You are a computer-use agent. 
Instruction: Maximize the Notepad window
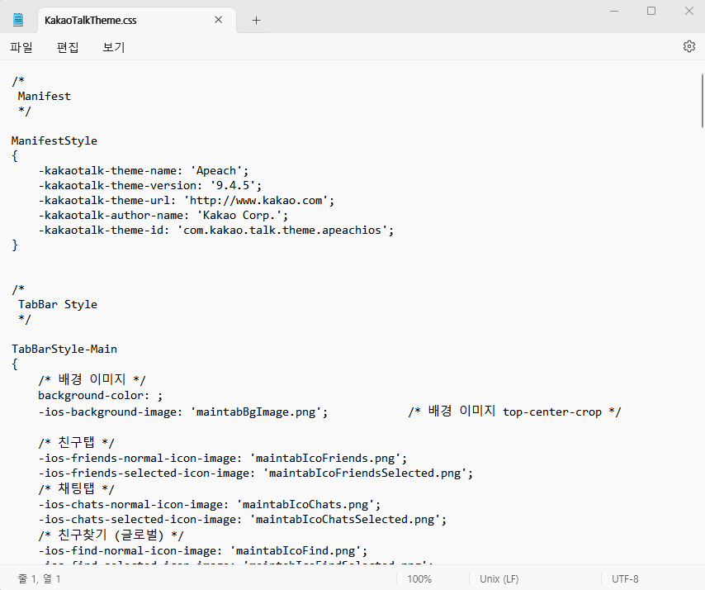point(651,11)
